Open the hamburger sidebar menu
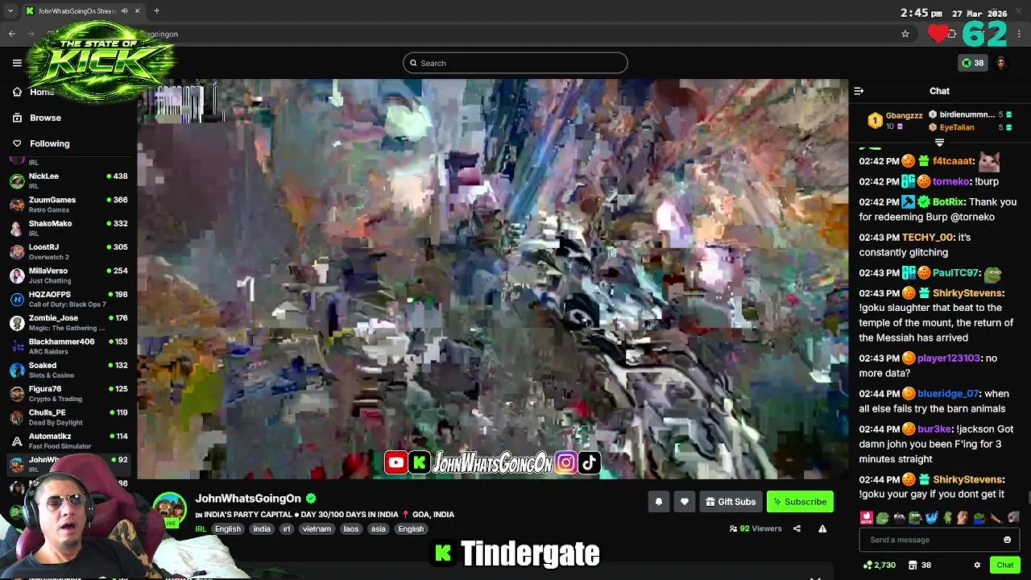1031x580 pixels. coord(17,63)
